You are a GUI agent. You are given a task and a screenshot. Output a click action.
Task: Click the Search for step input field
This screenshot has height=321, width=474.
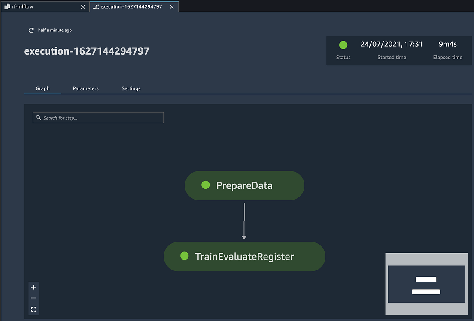coord(98,118)
